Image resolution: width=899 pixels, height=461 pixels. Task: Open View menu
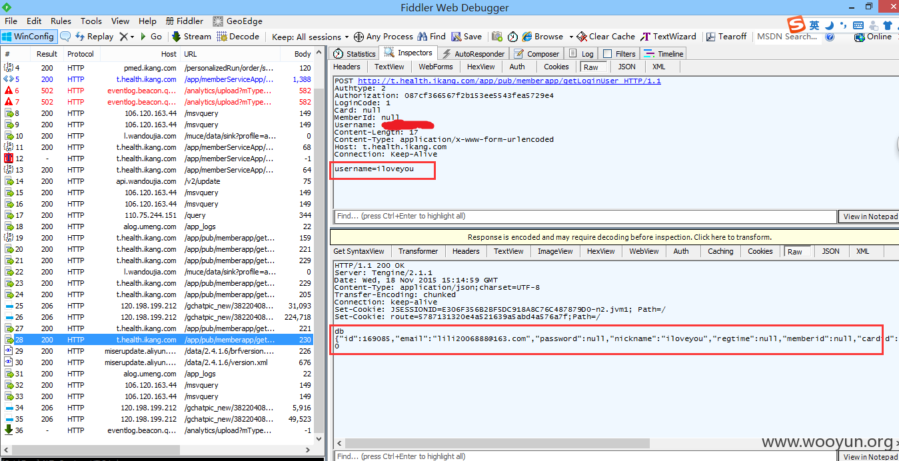tap(121, 21)
